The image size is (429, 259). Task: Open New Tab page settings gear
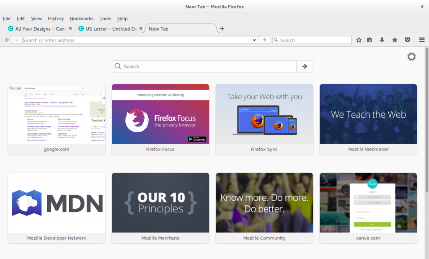click(411, 57)
